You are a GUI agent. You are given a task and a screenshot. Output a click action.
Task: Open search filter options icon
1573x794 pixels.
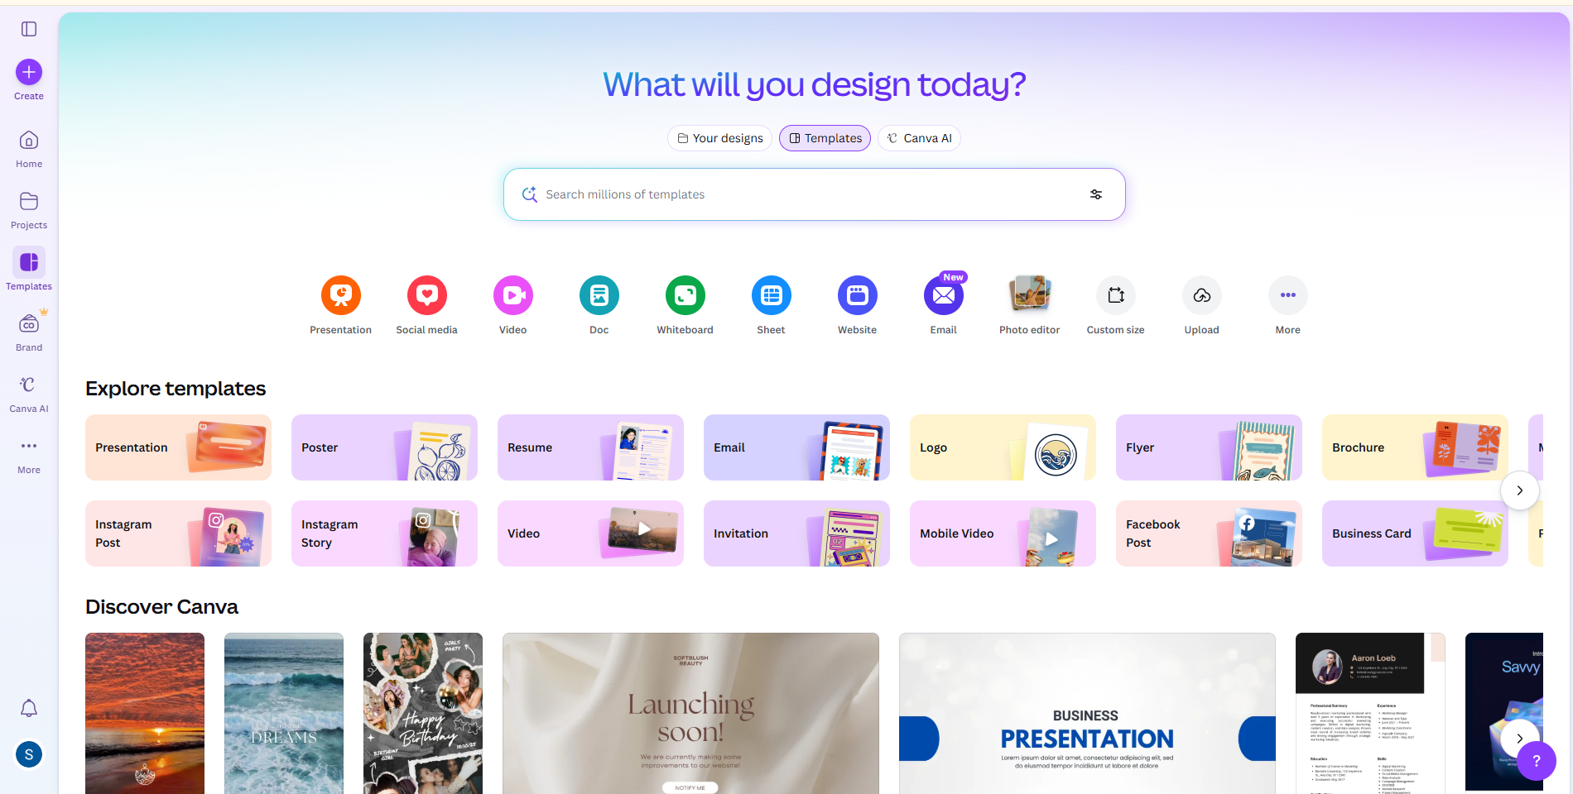click(x=1096, y=194)
